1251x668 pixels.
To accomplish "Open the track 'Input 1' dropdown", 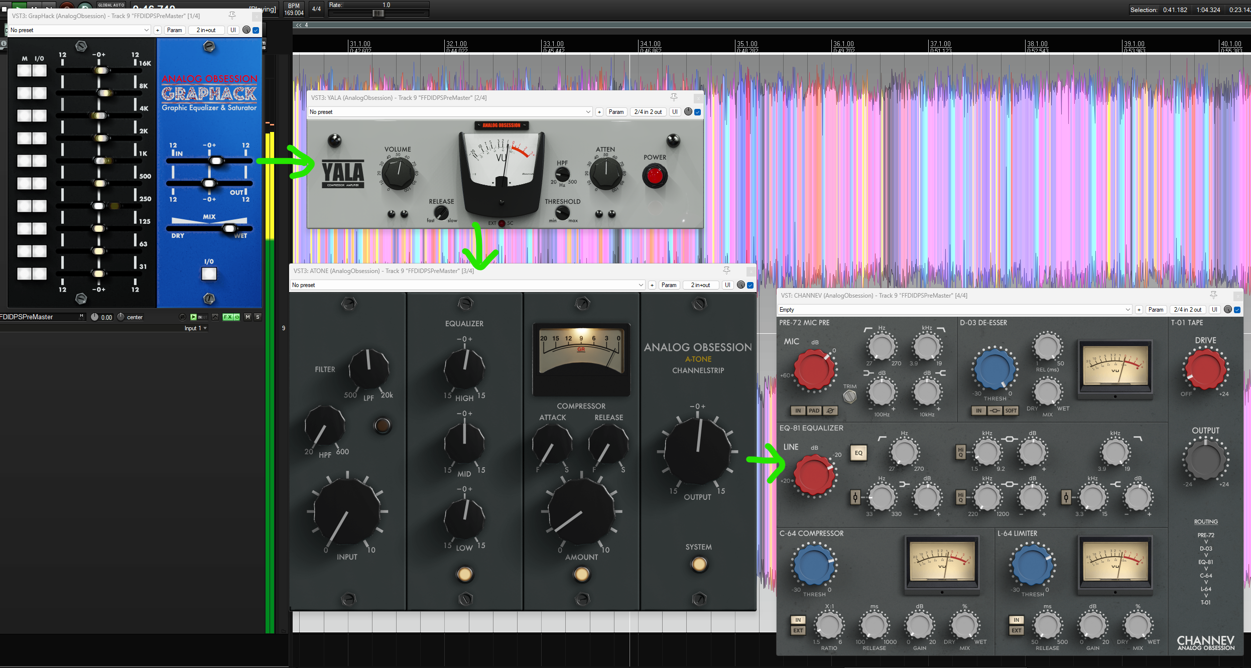I will coord(195,328).
